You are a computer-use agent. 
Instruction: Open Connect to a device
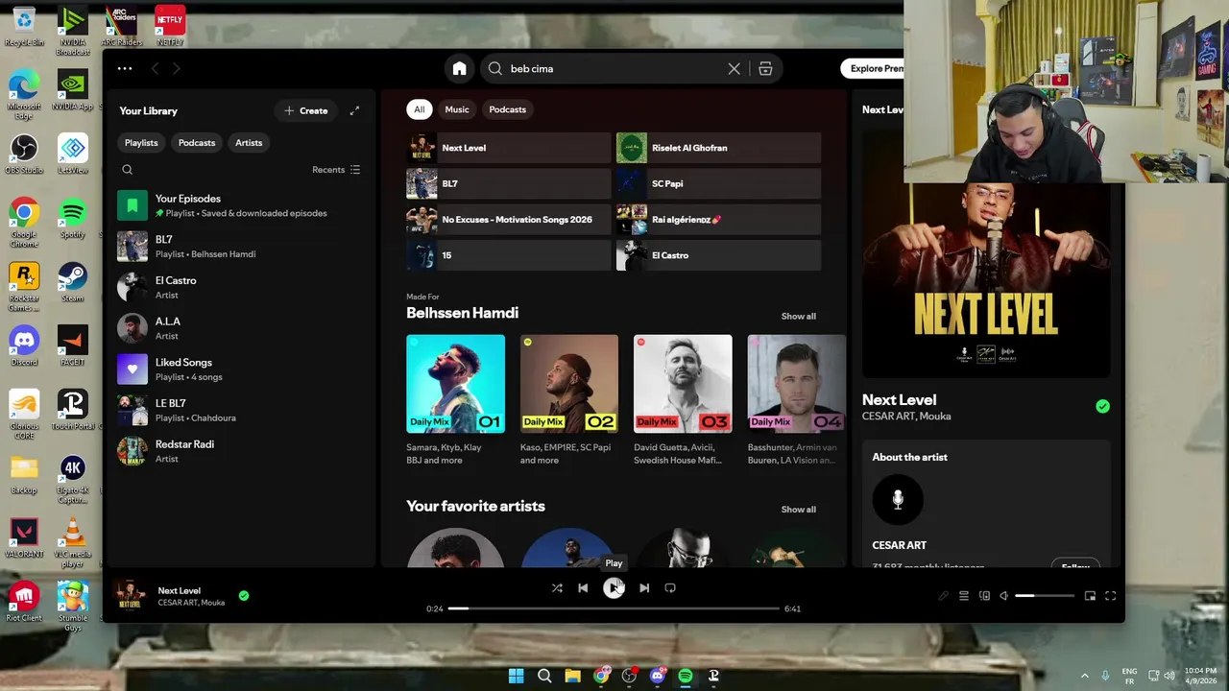point(984,596)
